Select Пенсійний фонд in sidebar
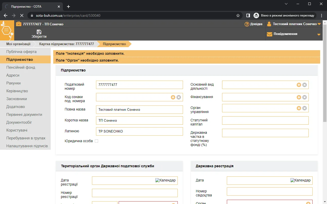Image resolution: width=327 pixels, height=204 pixels. 25,67
